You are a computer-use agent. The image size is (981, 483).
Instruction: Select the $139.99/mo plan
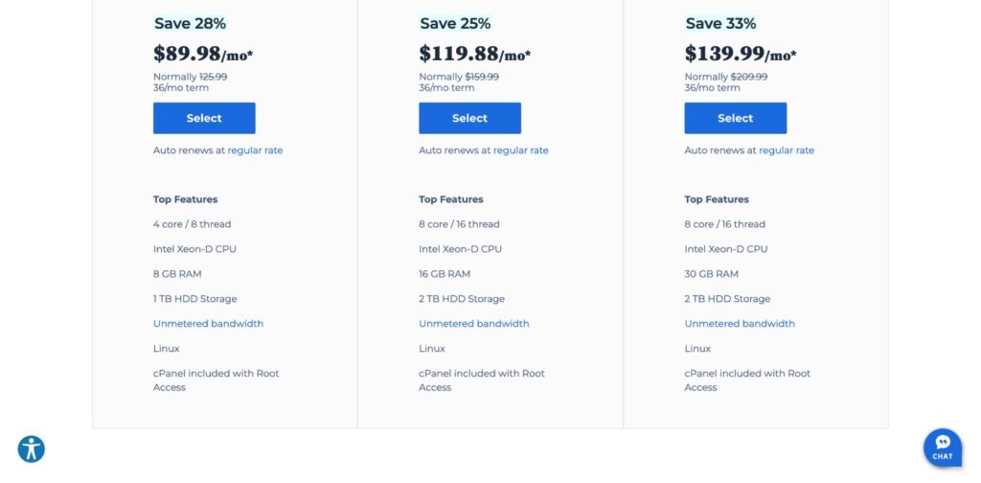tap(735, 118)
